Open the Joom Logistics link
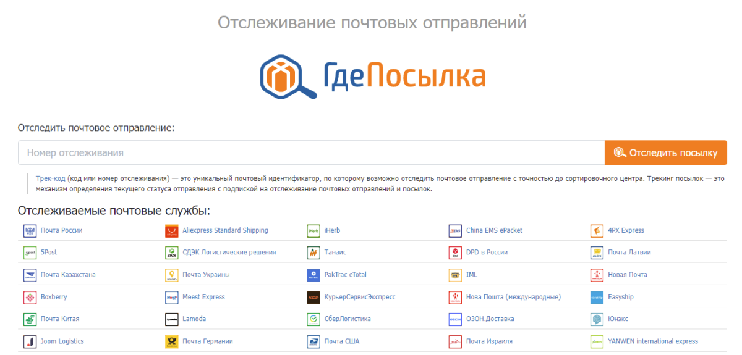 coord(62,341)
